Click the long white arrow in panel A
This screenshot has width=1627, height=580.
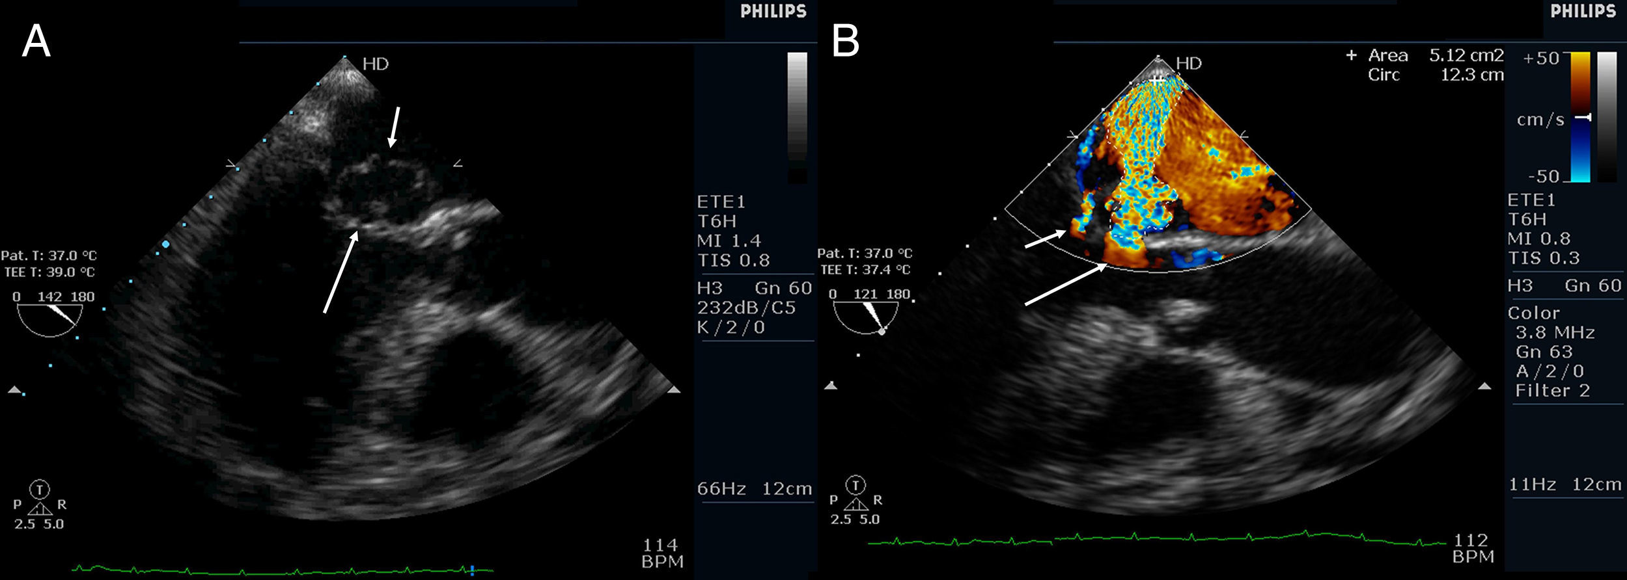click(341, 272)
